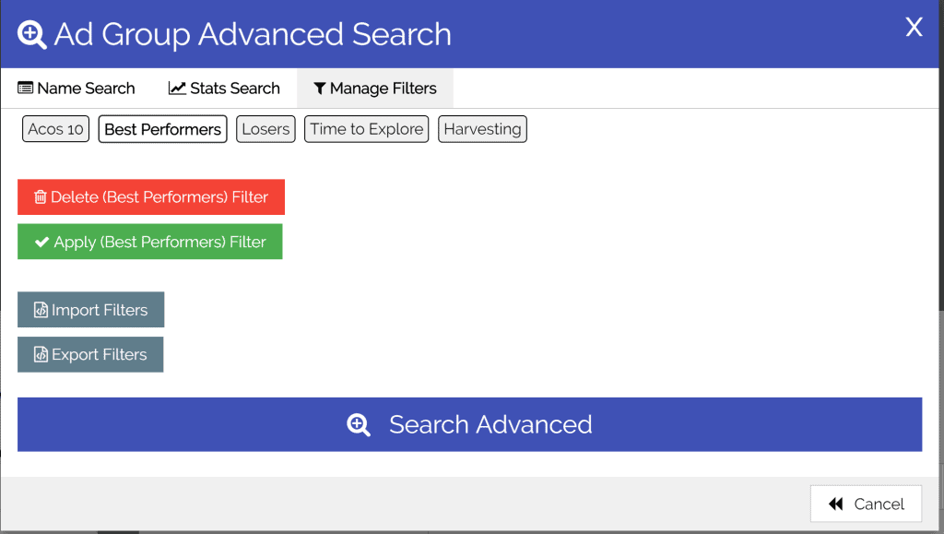Select the Losers saved filter
The height and width of the screenshot is (534, 944).
pos(265,129)
